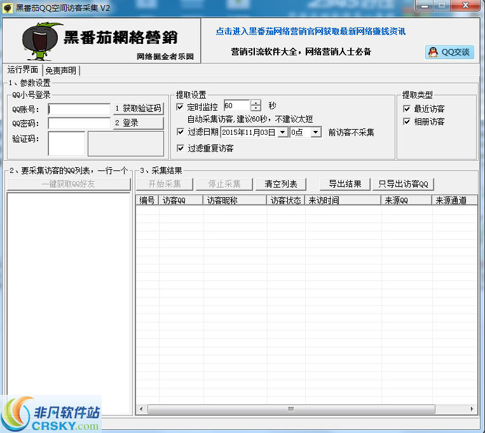
Task: Click the 验证码 input box
Action: (x=67, y=143)
